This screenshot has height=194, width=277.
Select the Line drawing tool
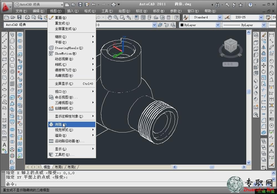coord(4,35)
